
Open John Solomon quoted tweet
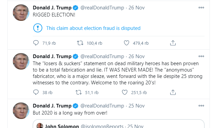click(x=118, y=124)
